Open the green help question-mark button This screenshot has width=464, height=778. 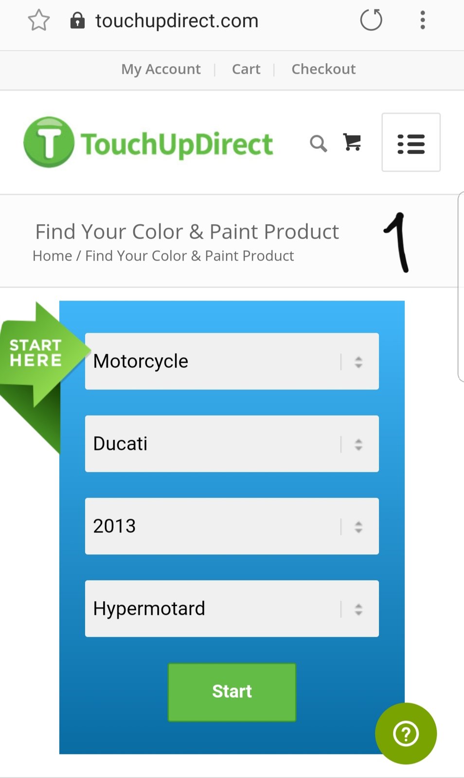click(x=406, y=733)
